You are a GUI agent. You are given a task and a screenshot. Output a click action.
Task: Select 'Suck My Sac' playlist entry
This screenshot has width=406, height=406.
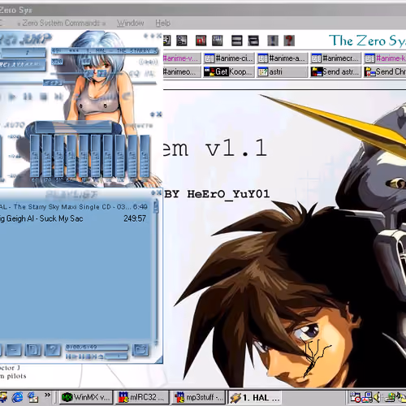point(73,218)
